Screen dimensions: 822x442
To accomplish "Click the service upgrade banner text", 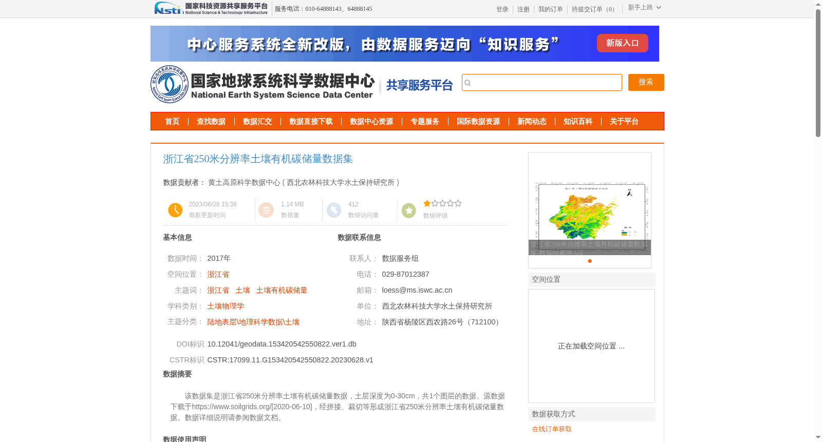I will [373, 45].
